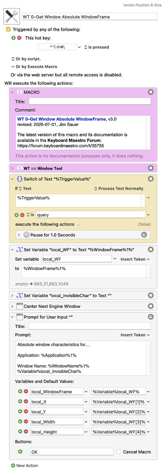The image size is (165, 471).
Task: Open gear menu of Center Next Engine Window
Action: (x=151, y=306)
